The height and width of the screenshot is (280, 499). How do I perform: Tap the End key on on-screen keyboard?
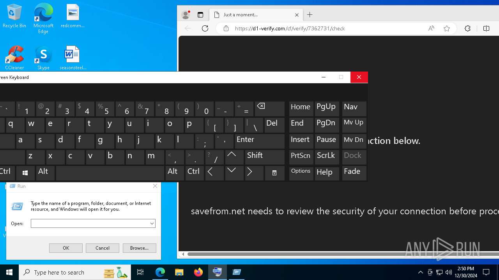[301, 125]
